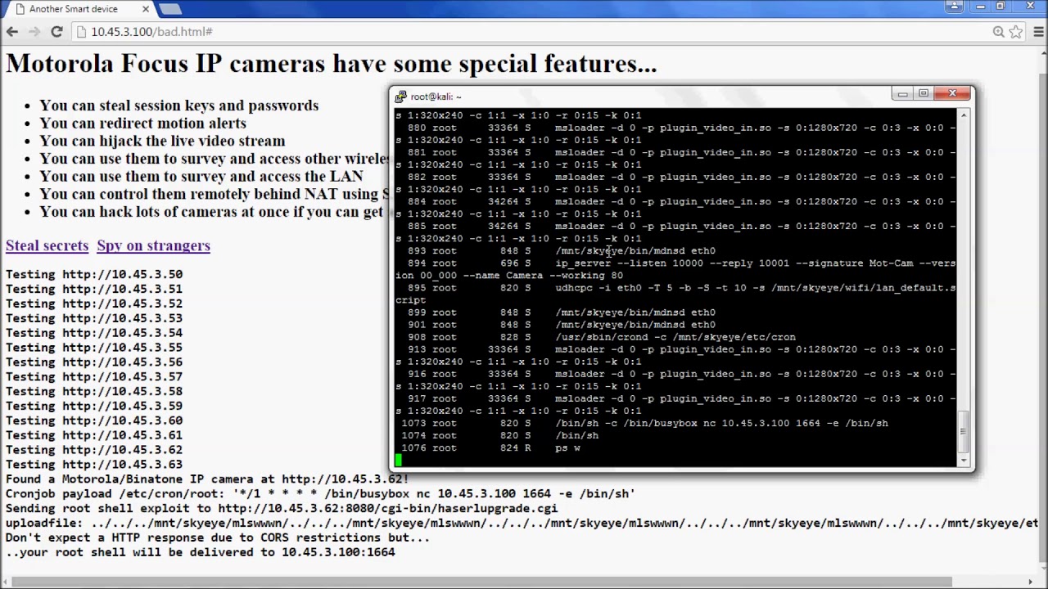Click the browser forward arrow
The image size is (1048, 589).
click(x=34, y=32)
